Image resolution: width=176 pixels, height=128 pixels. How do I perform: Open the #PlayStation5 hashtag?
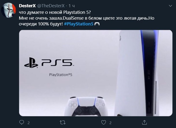point(79,24)
